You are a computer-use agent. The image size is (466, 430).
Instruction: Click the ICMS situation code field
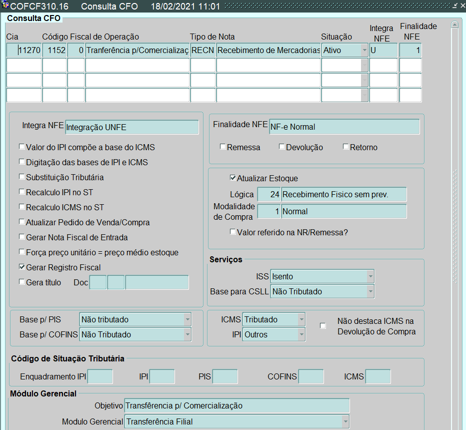pos(377,376)
